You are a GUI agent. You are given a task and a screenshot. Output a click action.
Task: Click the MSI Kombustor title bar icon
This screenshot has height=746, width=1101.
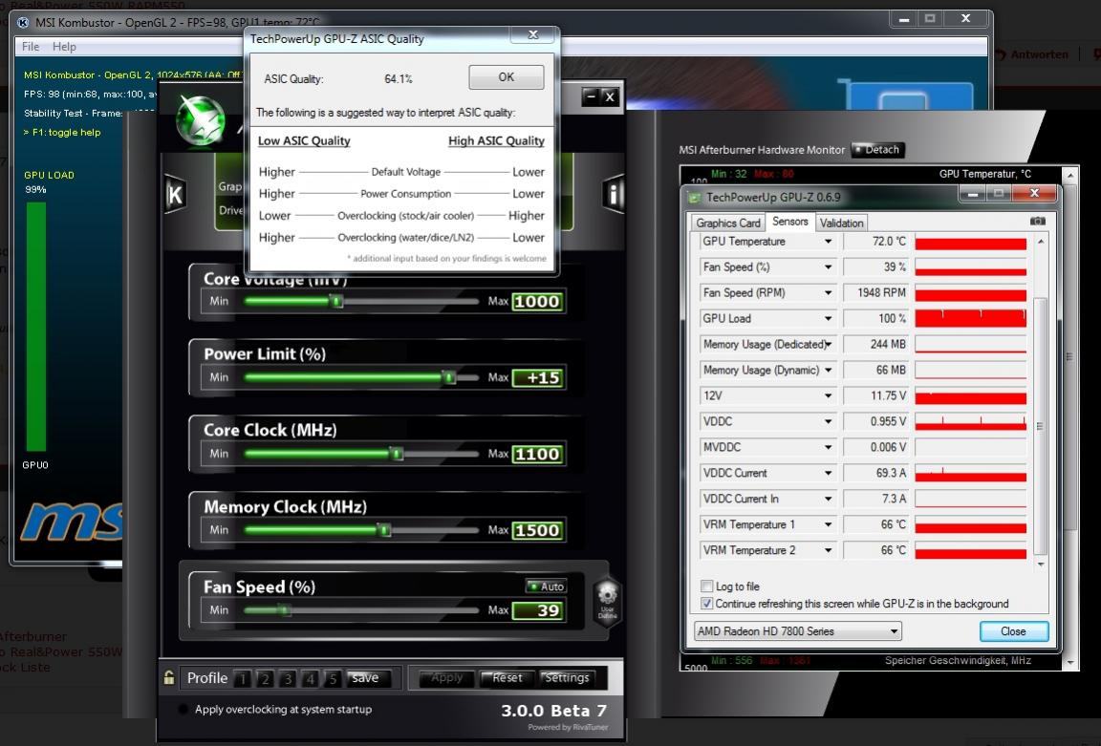point(23,23)
